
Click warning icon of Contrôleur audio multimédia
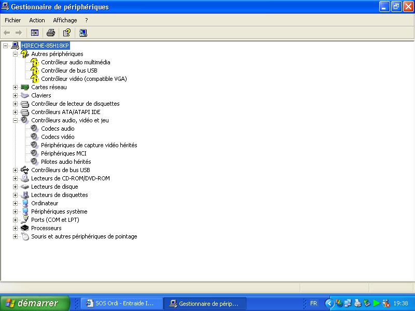tap(35, 62)
